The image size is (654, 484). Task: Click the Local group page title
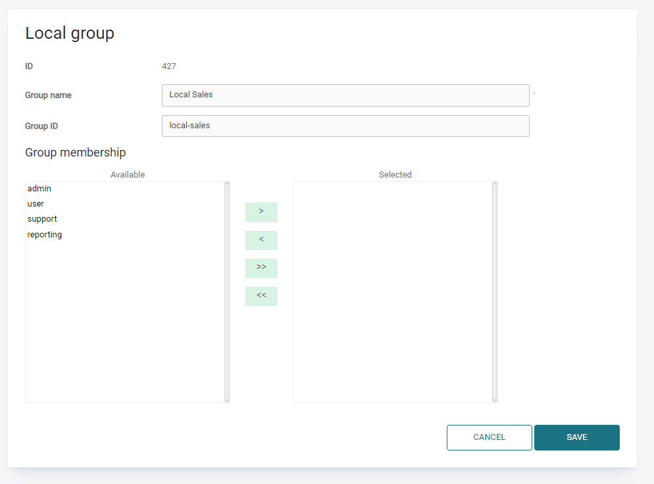pos(70,34)
